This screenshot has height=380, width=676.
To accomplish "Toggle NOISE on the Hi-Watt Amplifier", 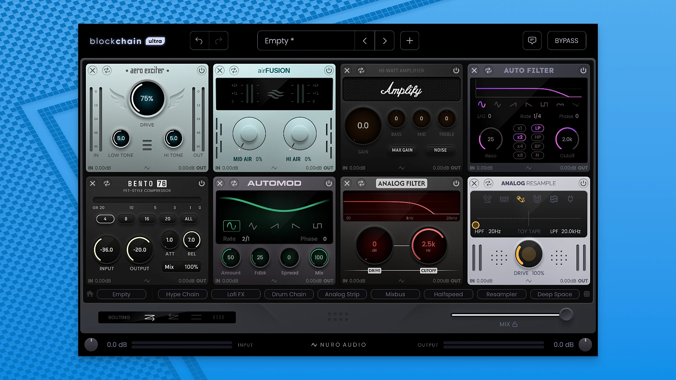I will [x=440, y=150].
